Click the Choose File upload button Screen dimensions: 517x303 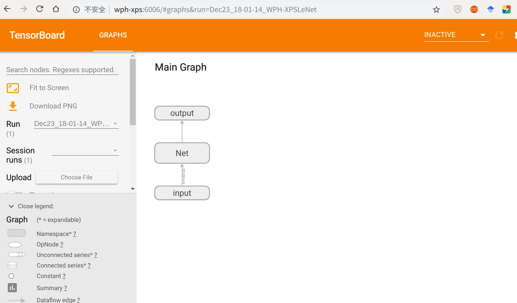[77, 177]
